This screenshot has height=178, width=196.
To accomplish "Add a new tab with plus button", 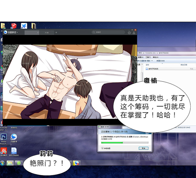I will click(56, 33).
